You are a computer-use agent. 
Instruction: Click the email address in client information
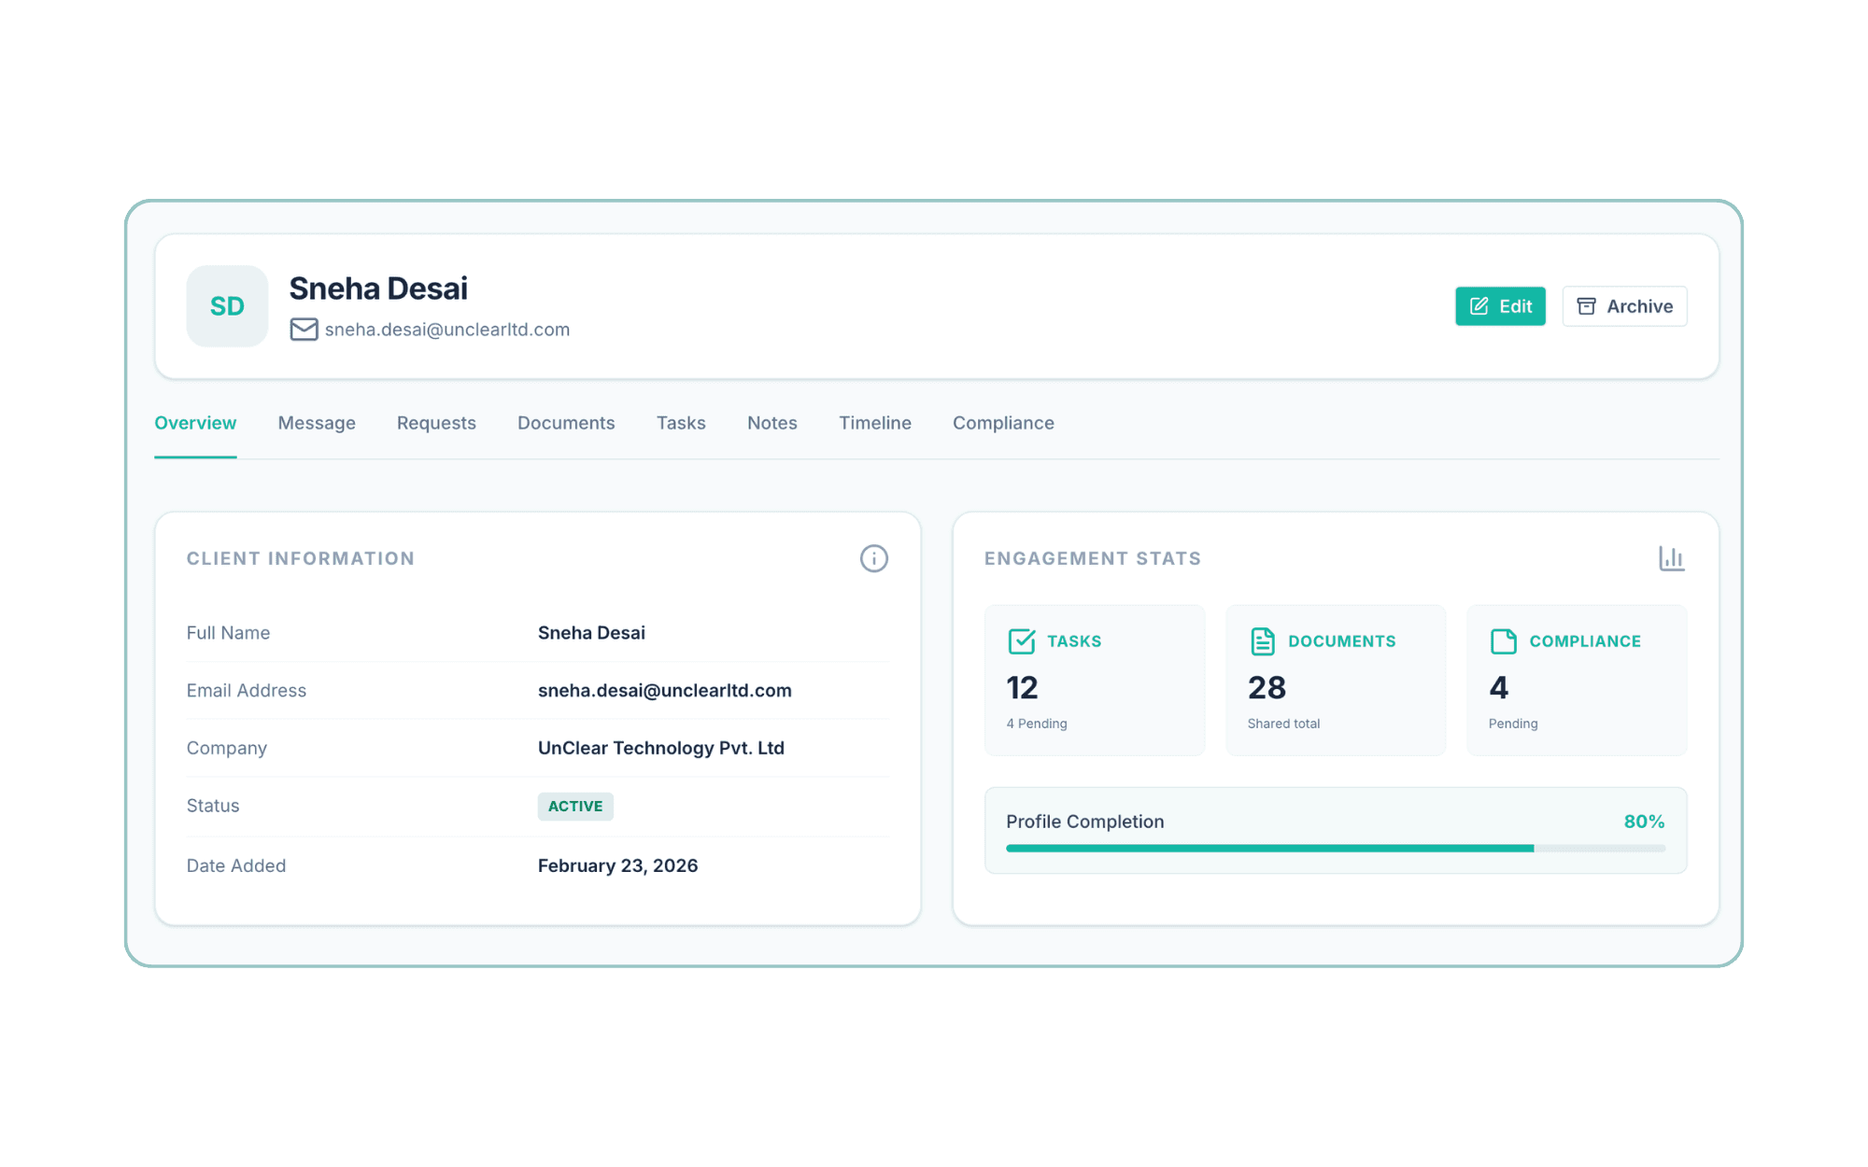(x=664, y=691)
